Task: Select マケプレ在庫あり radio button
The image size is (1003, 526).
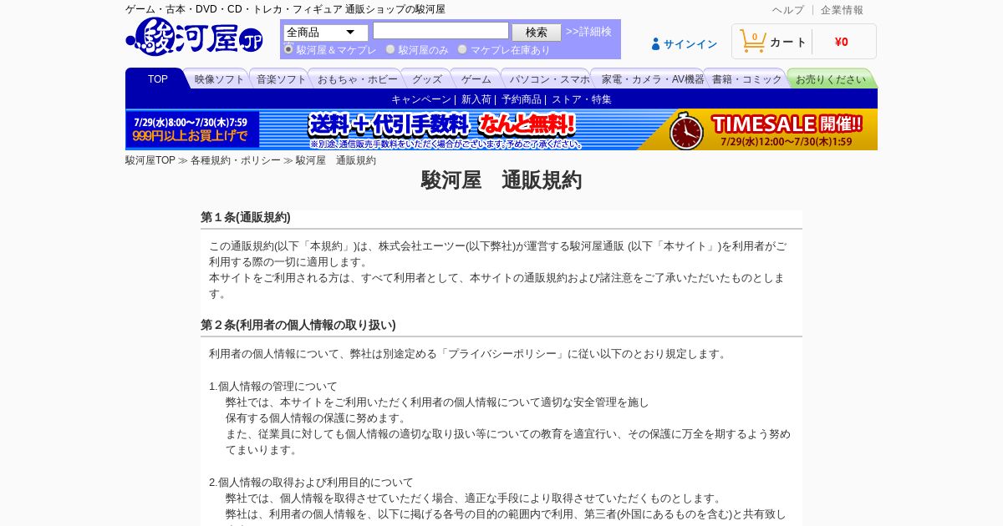Action: 462,49
